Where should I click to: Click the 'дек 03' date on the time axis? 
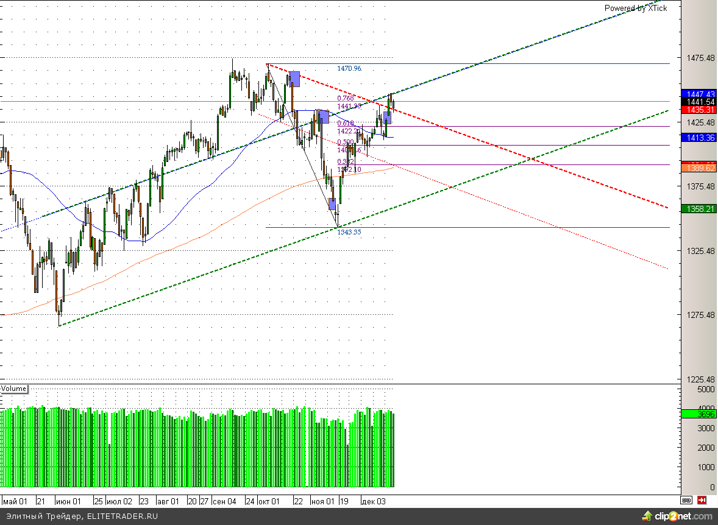(374, 501)
